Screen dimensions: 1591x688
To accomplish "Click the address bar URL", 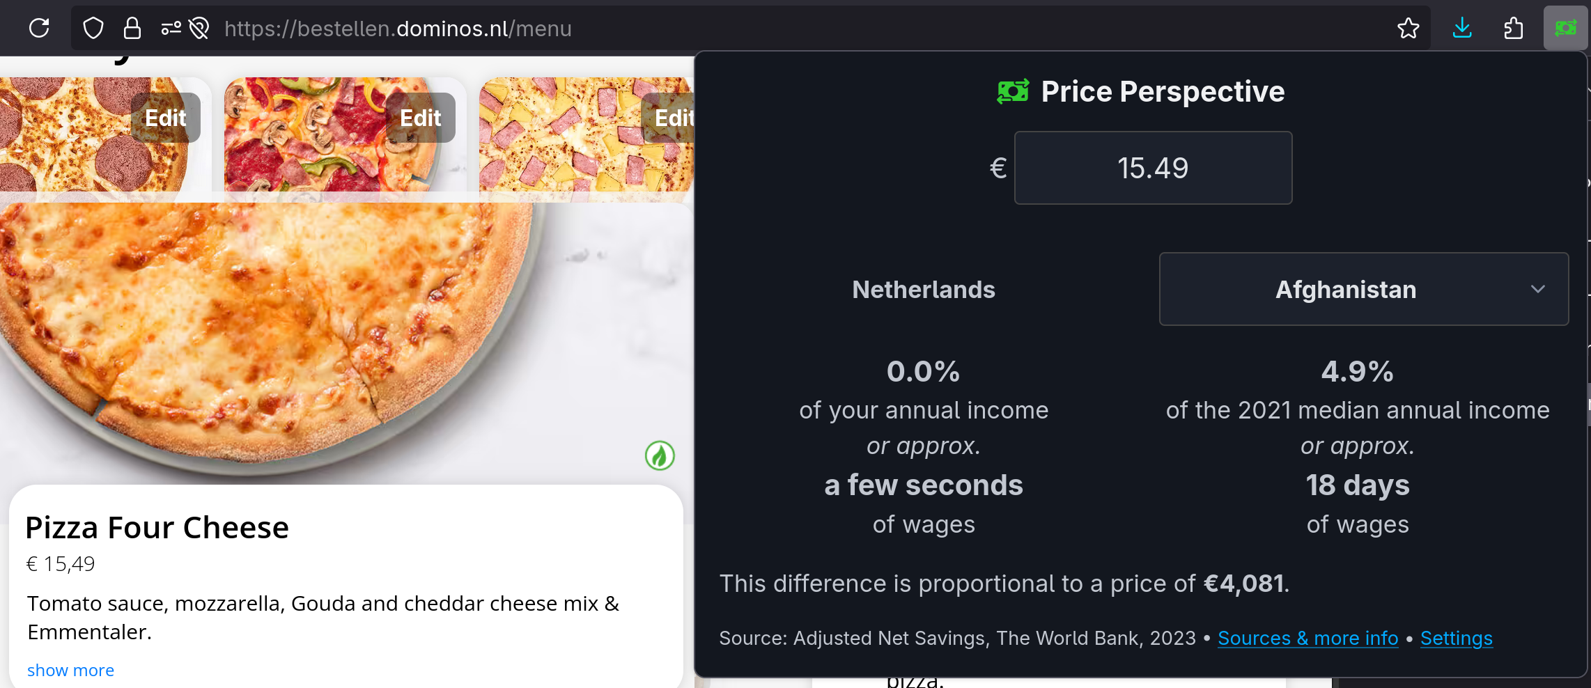I will point(398,28).
